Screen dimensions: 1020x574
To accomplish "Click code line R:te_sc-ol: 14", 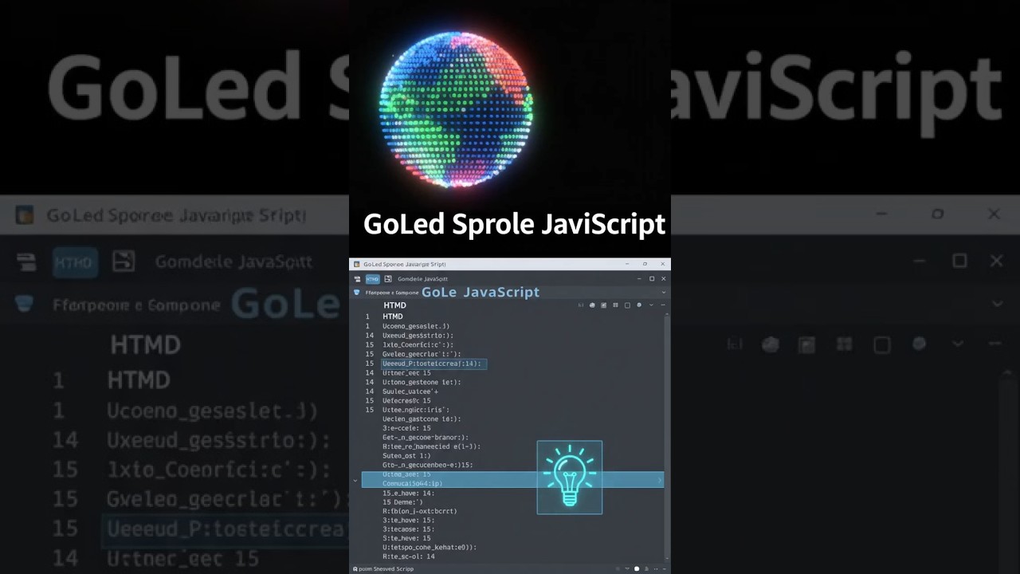I will tap(409, 556).
